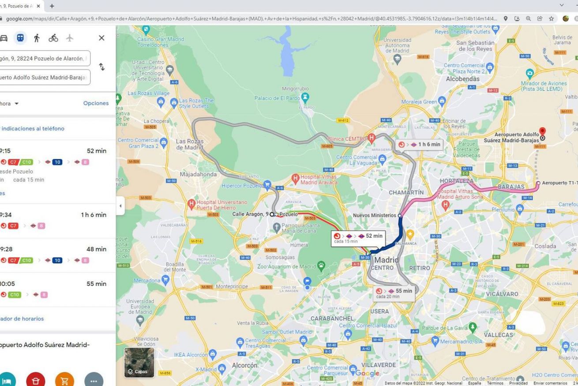Open the Opciones route settings link
578x386 pixels.
[96, 103]
